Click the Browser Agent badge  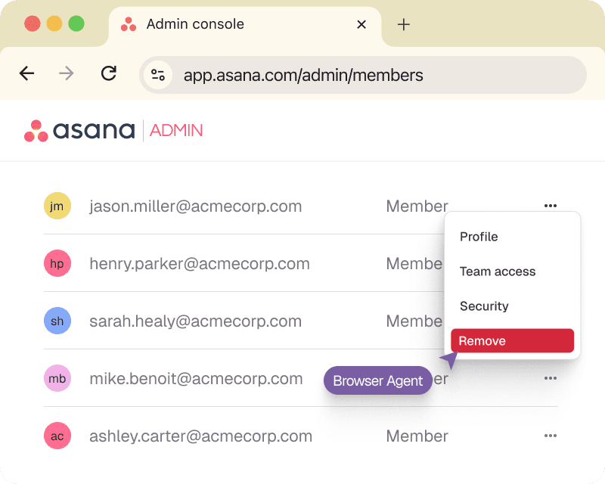coord(377,380)
